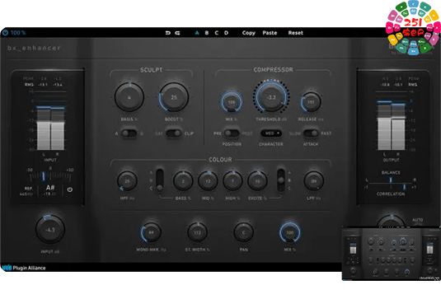Click the undo arrow icon
This screenshot has height=299, width=441.
168,33
